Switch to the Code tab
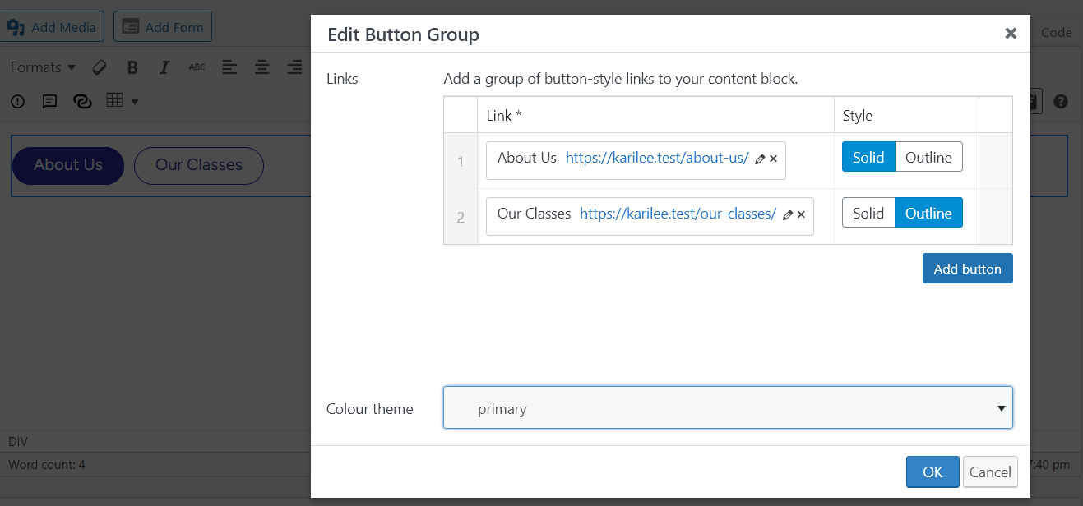 point(1056,32)
